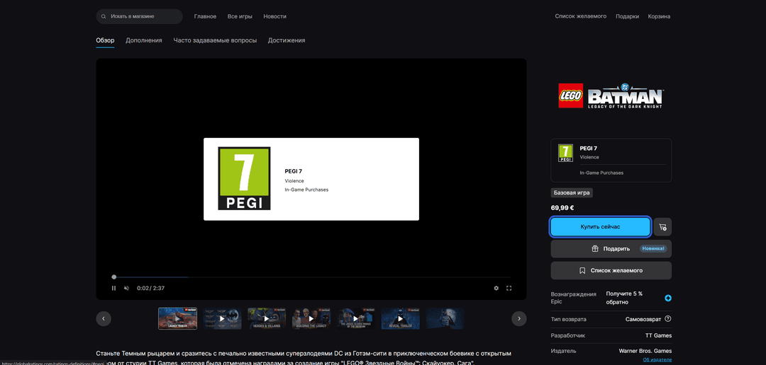Switch to 'Часто задаваемые вопросы' tab
This screenshot has height=365, width=766.
[x=215, y=40]
